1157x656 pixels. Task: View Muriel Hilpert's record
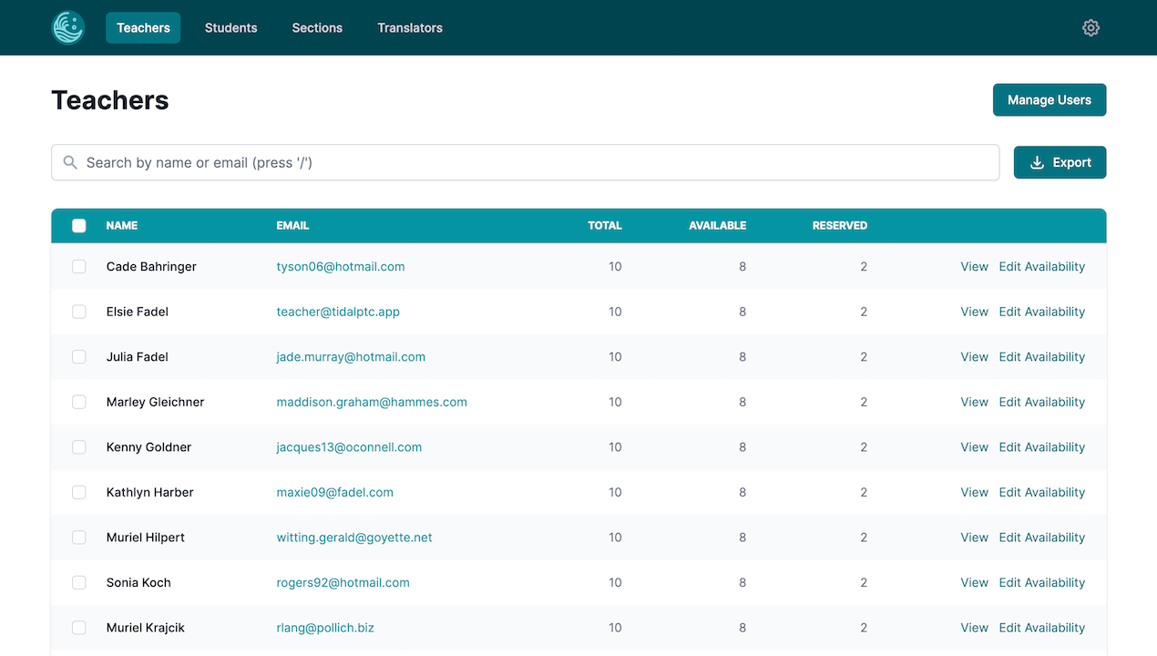coord(974,537)
